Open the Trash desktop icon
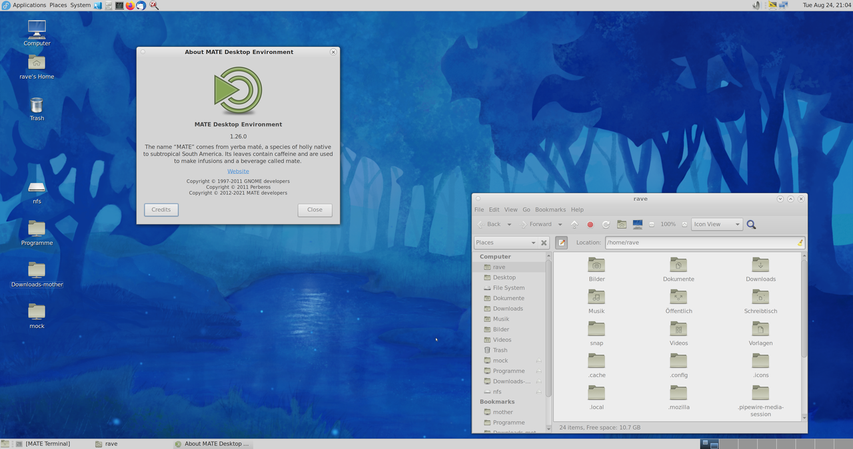The image size is (853, 449). click(37, 109)
